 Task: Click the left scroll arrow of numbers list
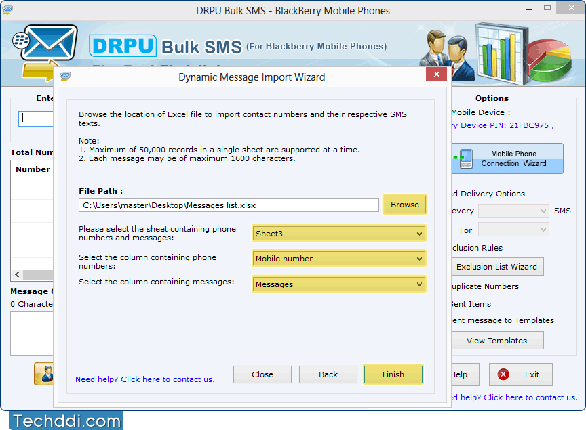pos(17,275)
